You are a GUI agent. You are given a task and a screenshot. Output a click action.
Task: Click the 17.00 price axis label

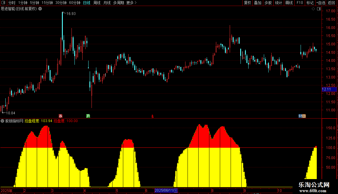[331, 11]
